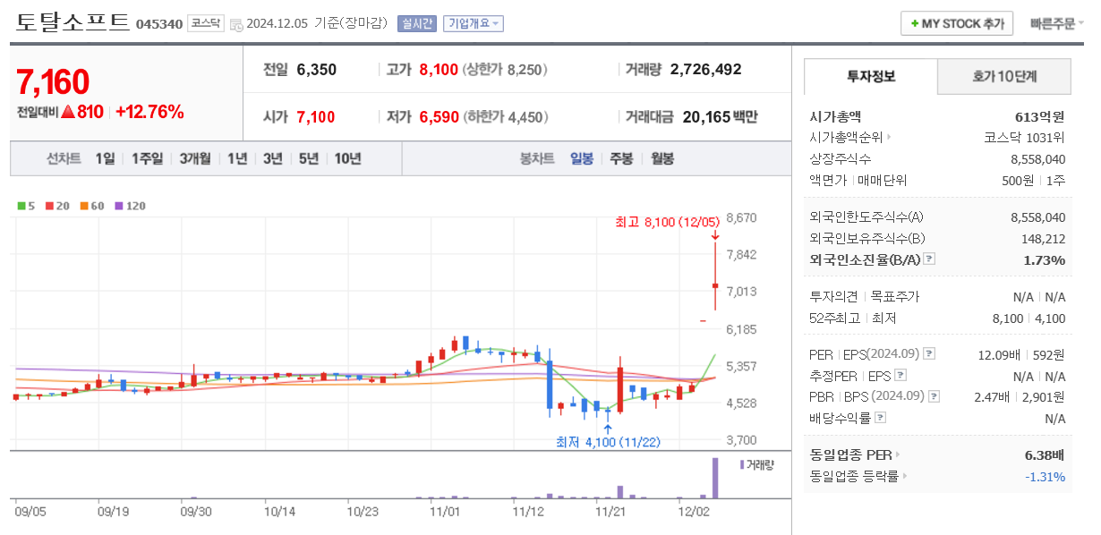Switch to the 호가 10단계 tab
Viewport: 1101px width, 535px height.
(1004, 78)
